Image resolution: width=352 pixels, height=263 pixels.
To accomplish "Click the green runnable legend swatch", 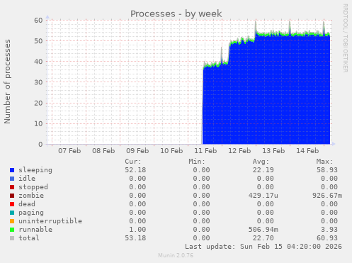I will click(x=12, y=230).
